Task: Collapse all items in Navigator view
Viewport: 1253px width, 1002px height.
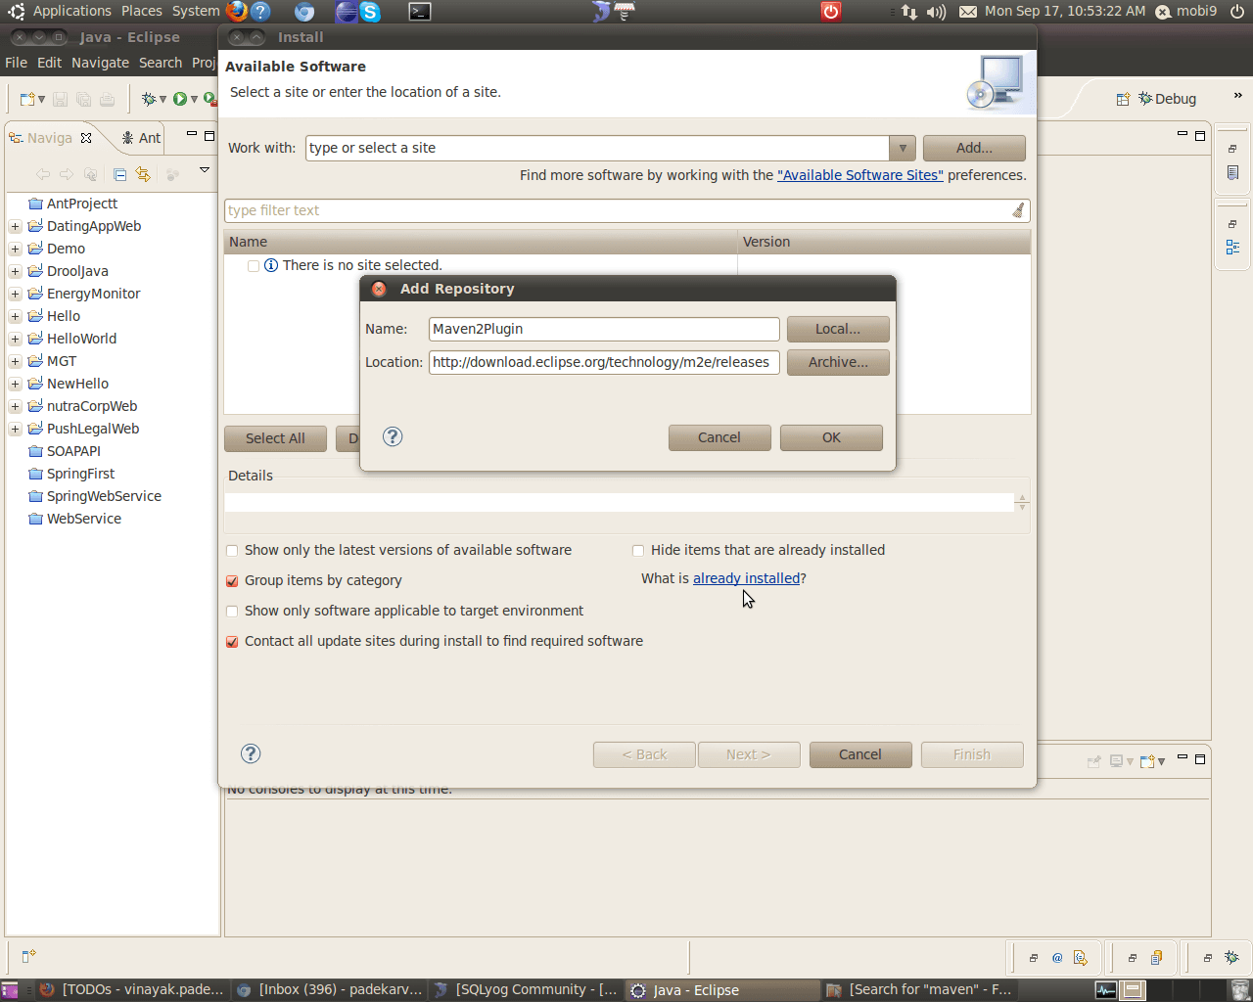Action: (119, 173)
